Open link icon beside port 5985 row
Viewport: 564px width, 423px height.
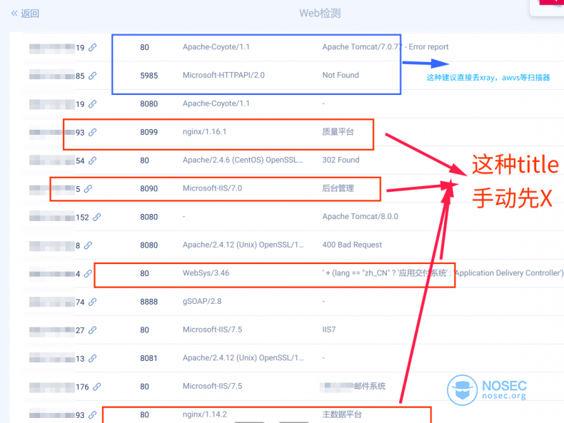92,76
